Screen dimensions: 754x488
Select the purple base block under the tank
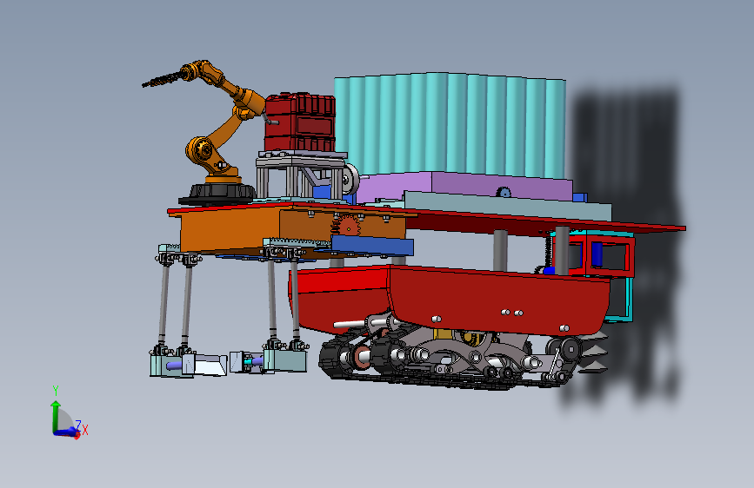pyautogui.click(x=464, y=187)
